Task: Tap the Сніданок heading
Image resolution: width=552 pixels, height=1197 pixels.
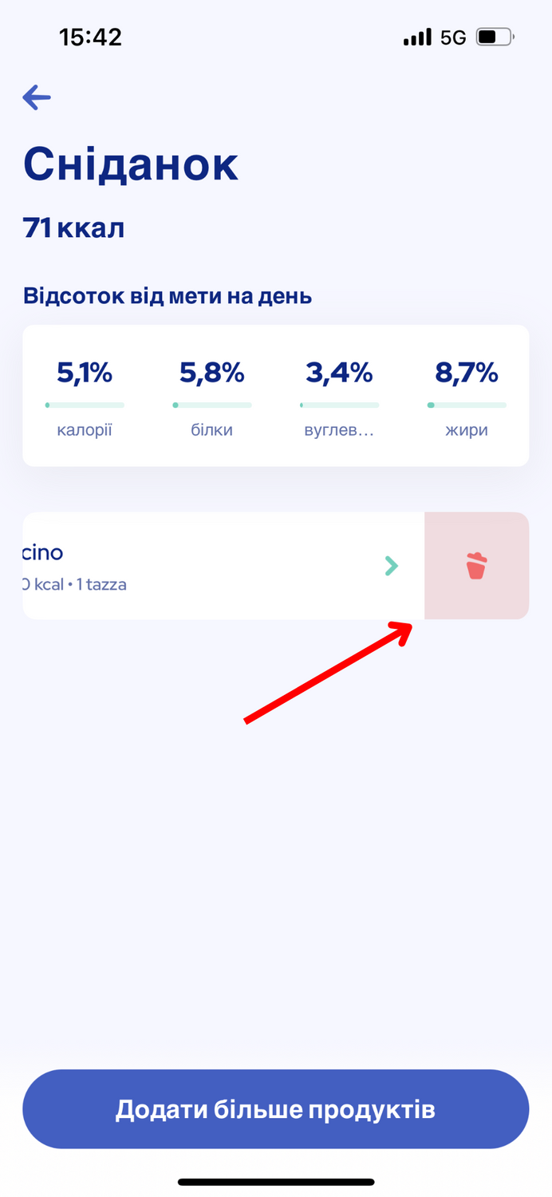Action: click(x=131, y=164)
